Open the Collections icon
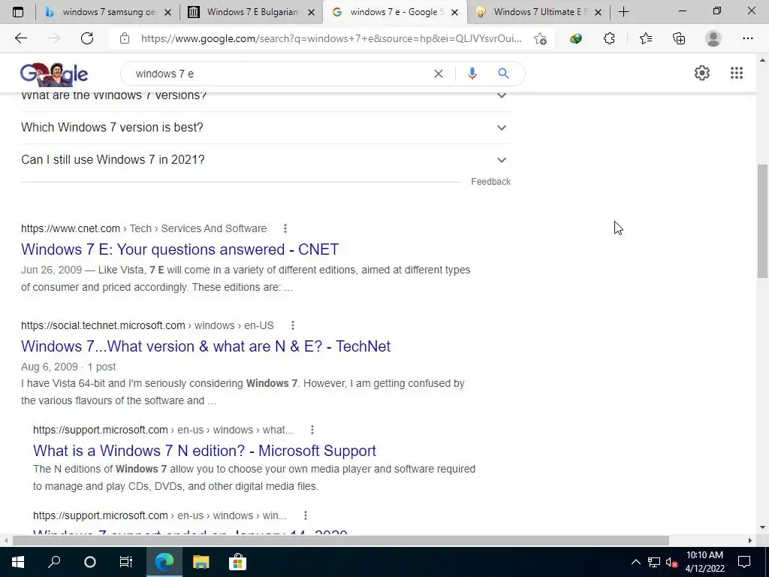The image size is (769, 577). [679, 38]
